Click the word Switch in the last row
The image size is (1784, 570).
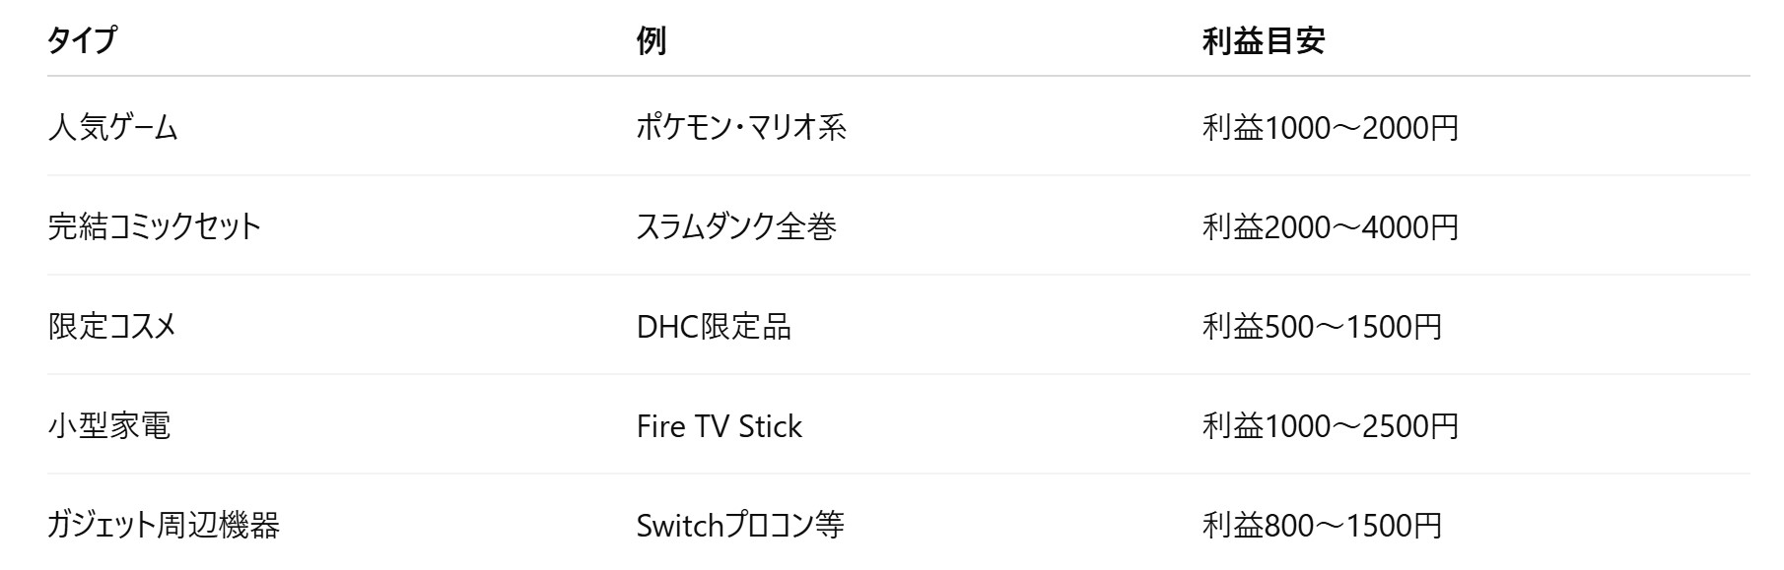pos(680,526)
